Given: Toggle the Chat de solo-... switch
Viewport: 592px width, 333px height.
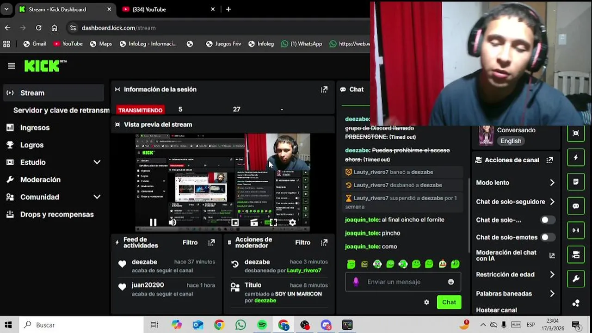Looking at the screenshot, I should [548, 220].
